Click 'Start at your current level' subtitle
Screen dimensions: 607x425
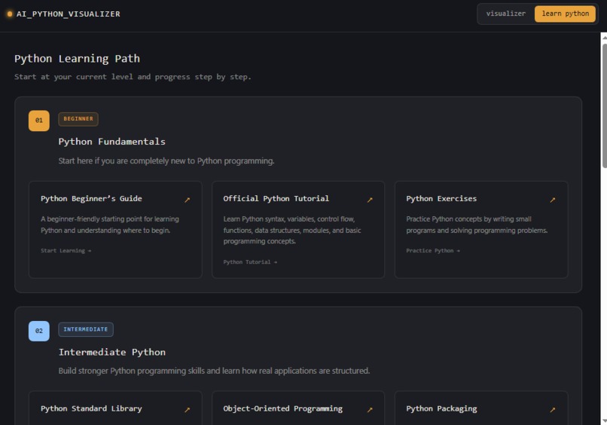coord(133,77)
